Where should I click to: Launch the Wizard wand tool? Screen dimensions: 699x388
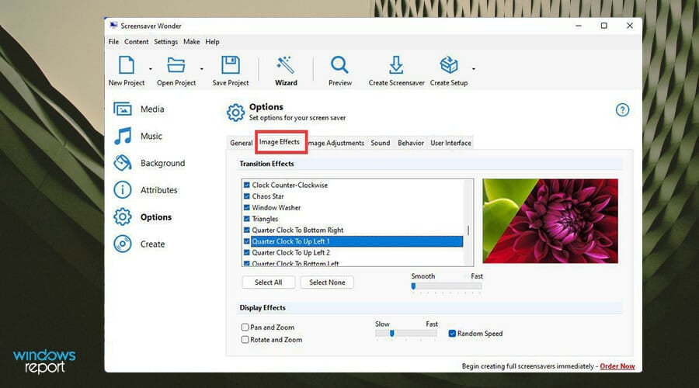pos(285,65)
